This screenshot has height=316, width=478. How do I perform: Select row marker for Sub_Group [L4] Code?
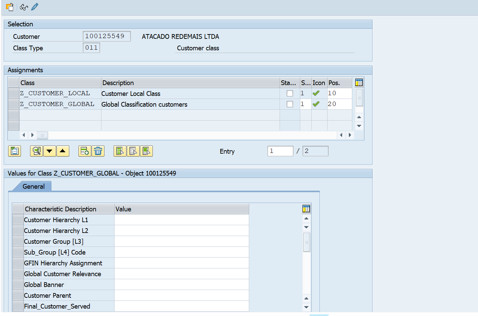(x=18, y=252)
